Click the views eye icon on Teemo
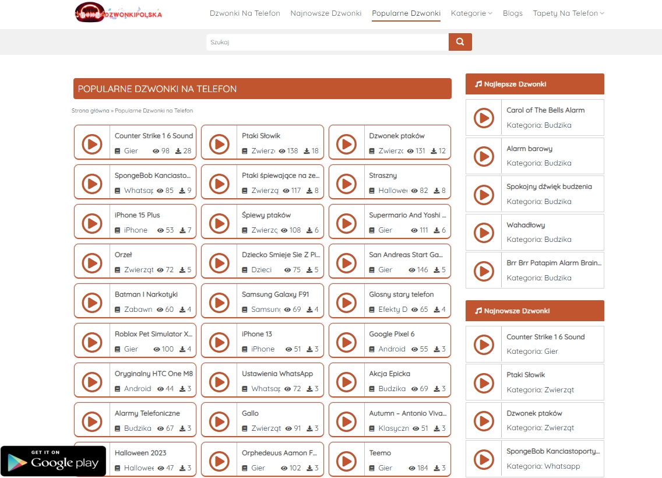 [413, 468]
